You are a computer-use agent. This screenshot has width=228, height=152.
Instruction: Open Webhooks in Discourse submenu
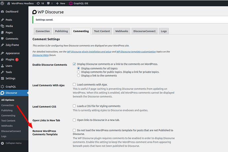coord(7,126)
